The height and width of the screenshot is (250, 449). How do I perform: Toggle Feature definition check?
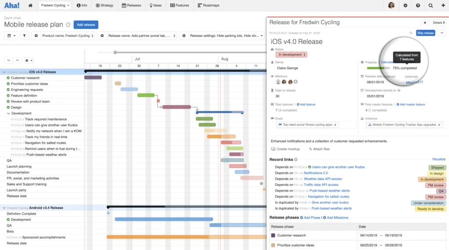click(x=8, y=96)
